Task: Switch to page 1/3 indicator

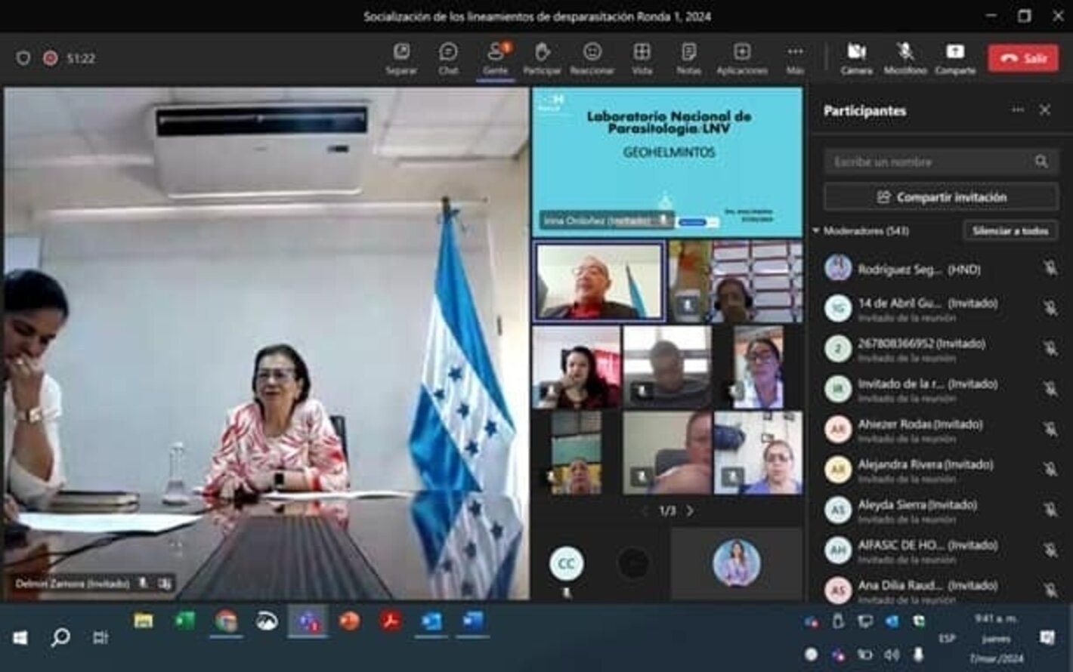Action: [x=666, y=510]
